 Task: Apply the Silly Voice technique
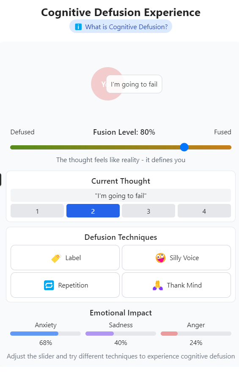click(x=176, y=258)
